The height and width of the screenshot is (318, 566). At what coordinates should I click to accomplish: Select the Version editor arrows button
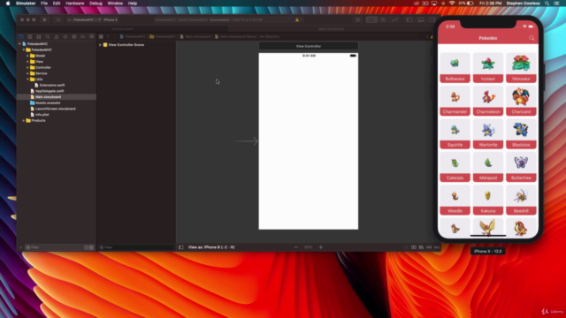(x=394, y=19)
